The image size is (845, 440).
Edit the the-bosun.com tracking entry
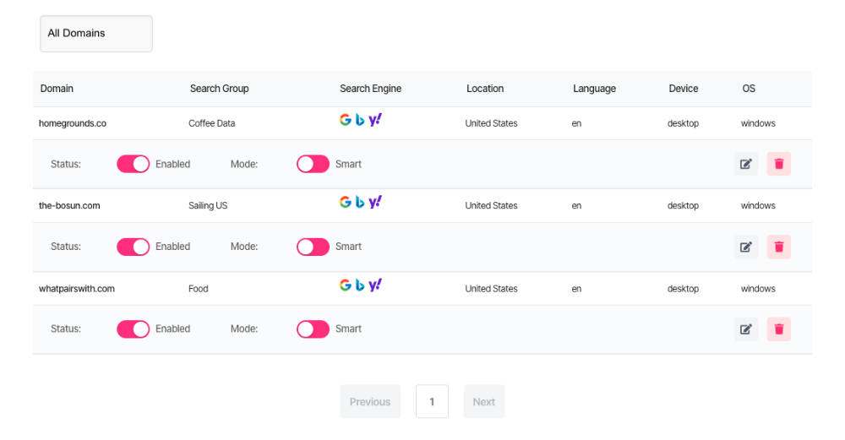(x=746, y=247)
